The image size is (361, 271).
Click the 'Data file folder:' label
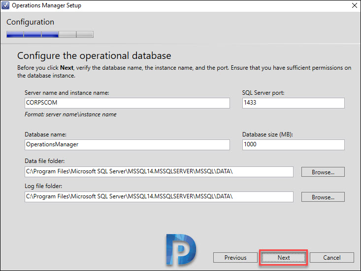click(45, 161)
